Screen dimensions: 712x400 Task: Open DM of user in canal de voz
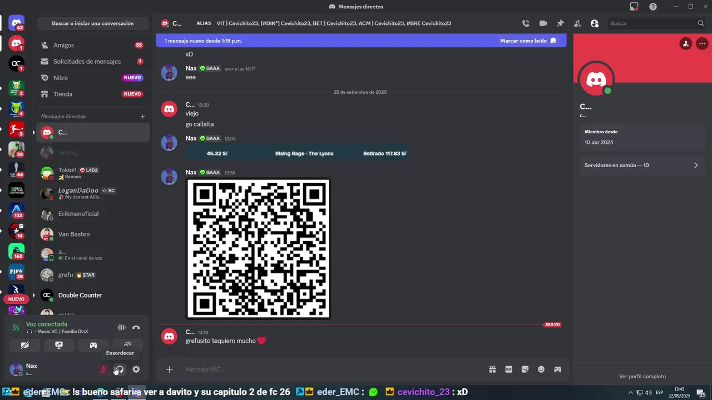(x=93, y=254)
